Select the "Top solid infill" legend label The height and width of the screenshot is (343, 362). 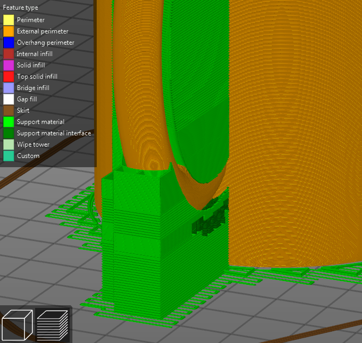pyautogui.click(x=37, y=77)
